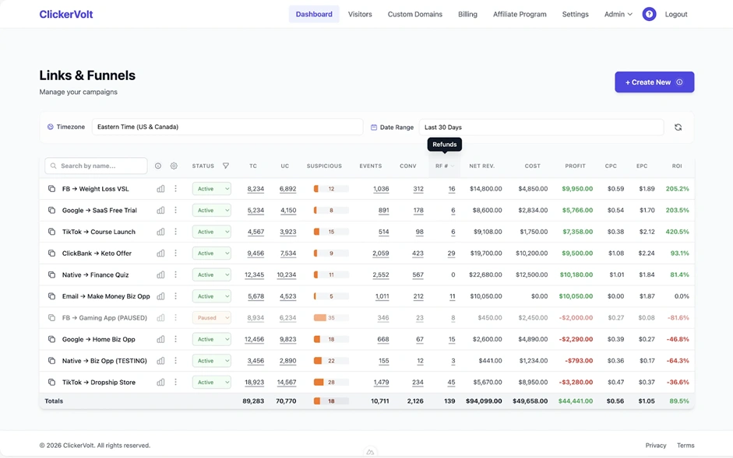Click suspicious bar for ClickBank → Keto Offer
Image resolution: width=733 pixels, height=458 pixels.
tap(330, 253)
